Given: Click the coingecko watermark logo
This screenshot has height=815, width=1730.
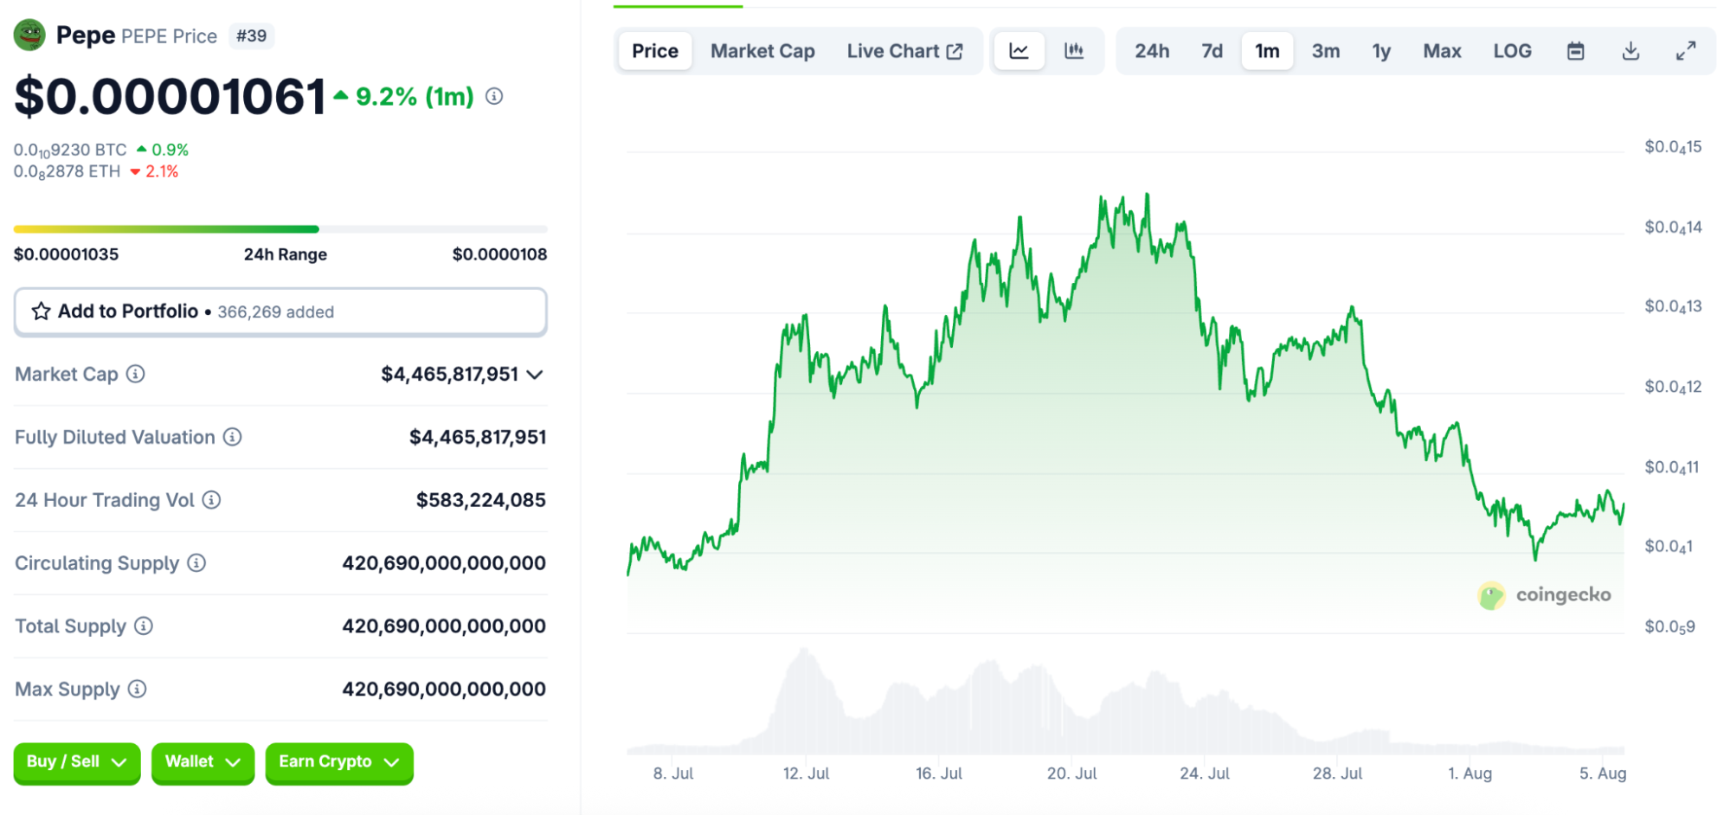Looking at the screenshot, I should click(x=1492, y=595).
